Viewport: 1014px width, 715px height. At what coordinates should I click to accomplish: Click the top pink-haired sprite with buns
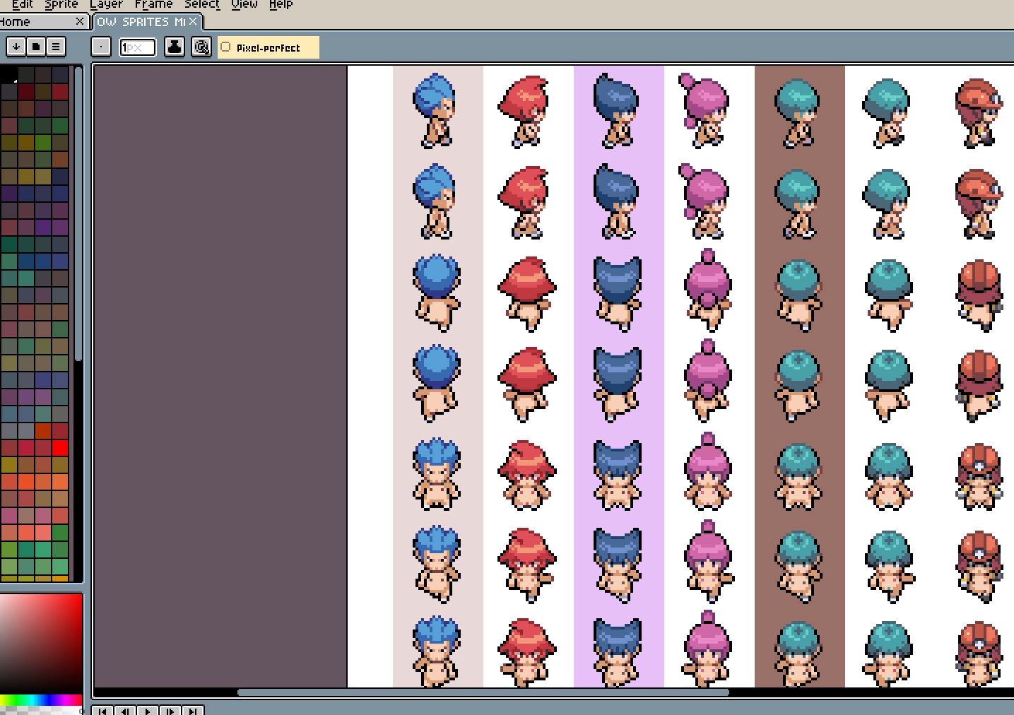point(704,111)
